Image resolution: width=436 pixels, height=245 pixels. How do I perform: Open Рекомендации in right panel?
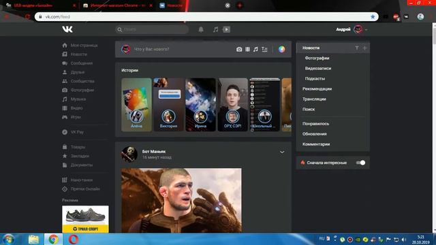(317, 89)
